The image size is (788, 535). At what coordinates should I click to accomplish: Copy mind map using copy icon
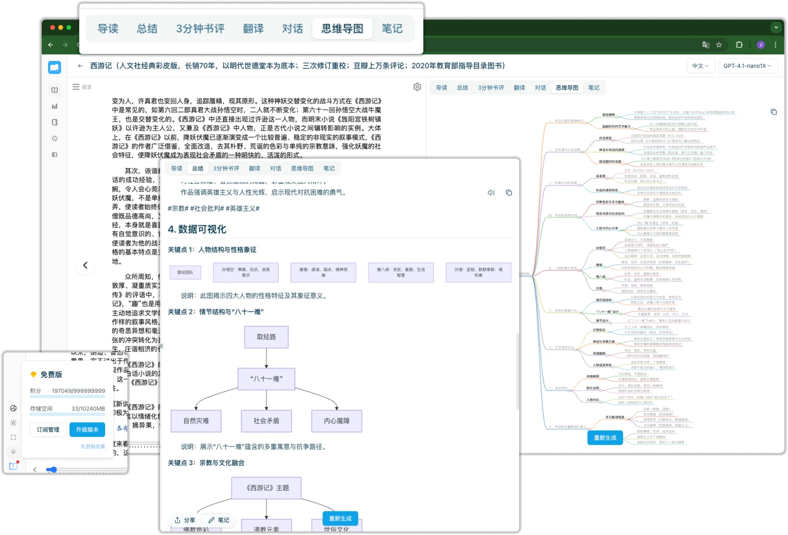click(x=774, y=112)
